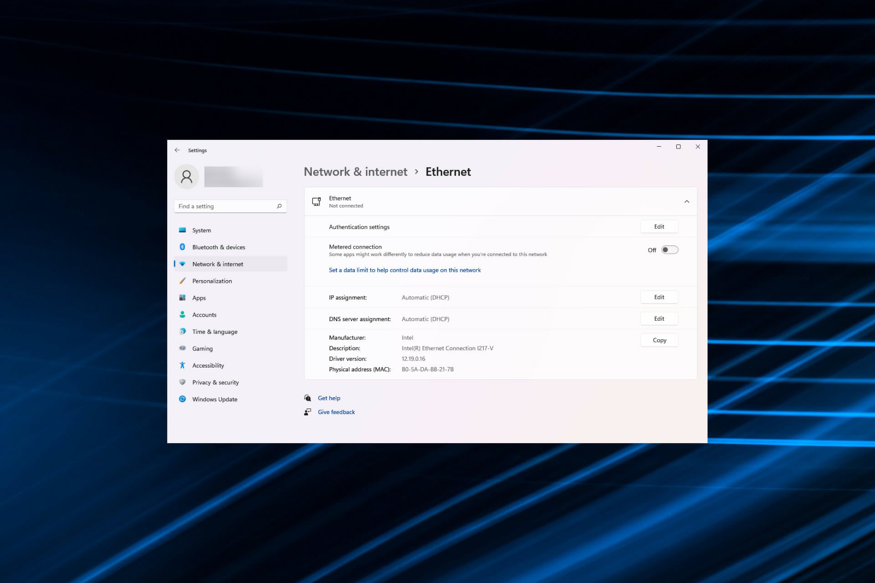Toggle the Metered connection switch

tap(669, 250)
